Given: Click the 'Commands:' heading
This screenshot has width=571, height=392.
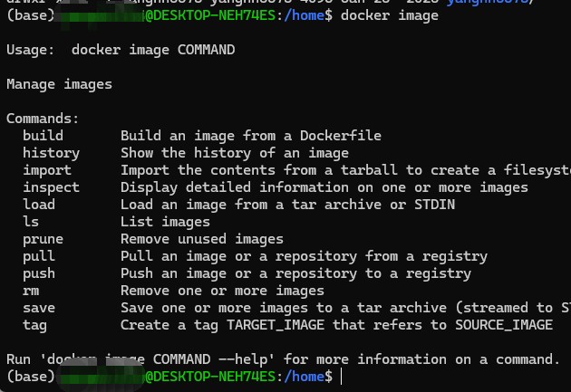Looking at the screenshot, I should point(43,119).
